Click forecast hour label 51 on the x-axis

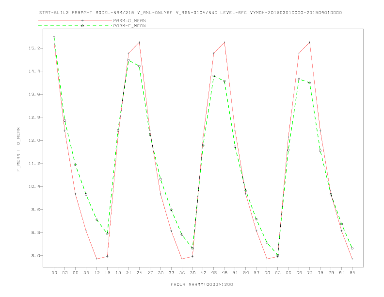[235, 273]
